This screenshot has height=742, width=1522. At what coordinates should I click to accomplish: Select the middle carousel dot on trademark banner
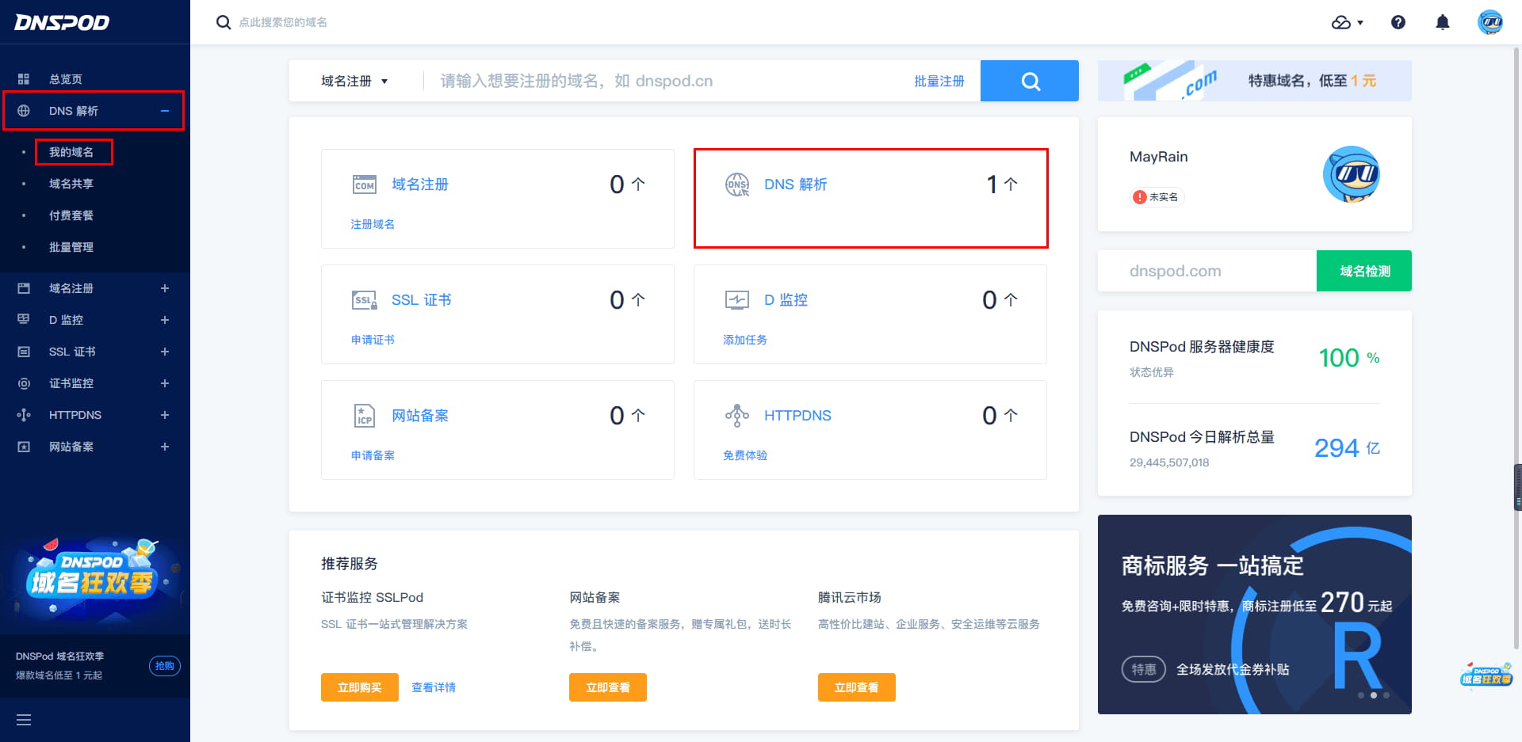point(1374,695)
